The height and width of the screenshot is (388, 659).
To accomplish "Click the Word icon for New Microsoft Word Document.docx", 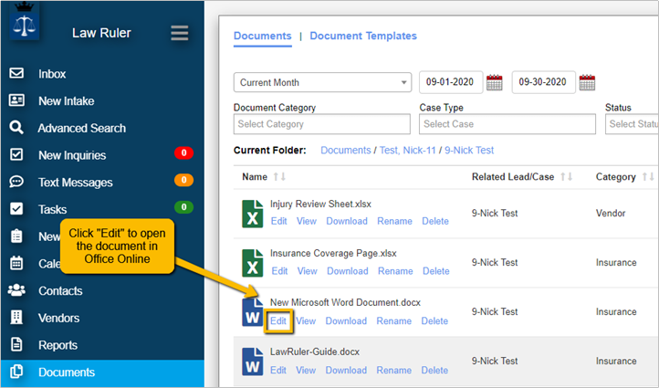I will [x=252, y=312].
